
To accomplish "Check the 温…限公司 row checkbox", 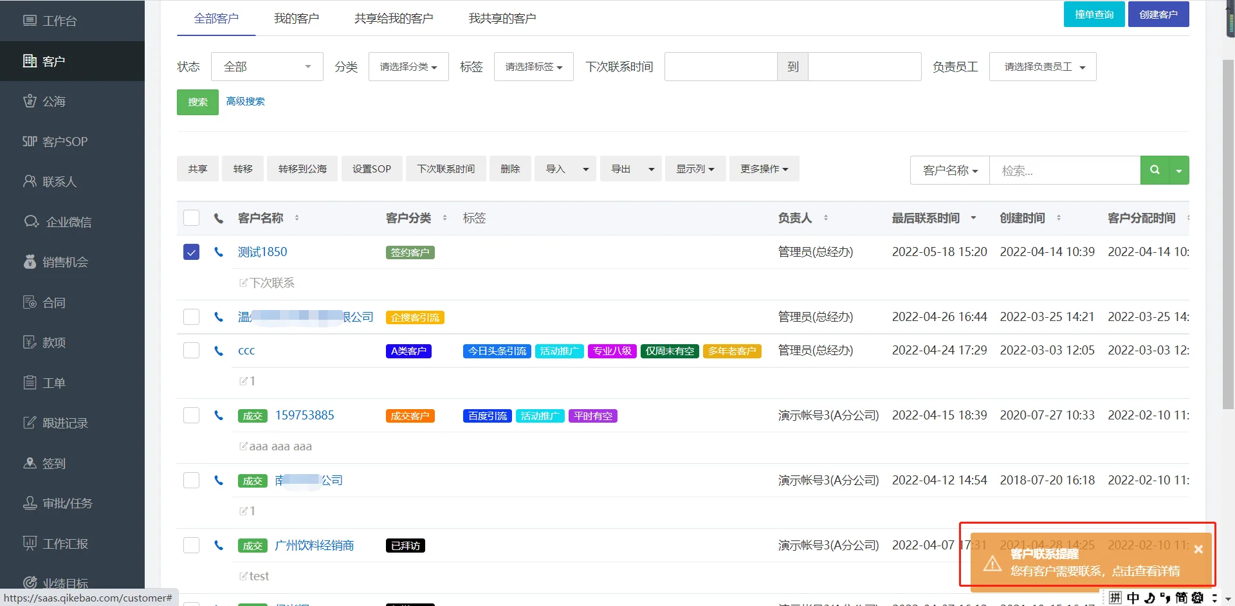I will (191, 317).
